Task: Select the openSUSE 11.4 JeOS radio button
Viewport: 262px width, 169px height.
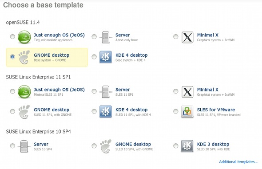Action: 12,36
